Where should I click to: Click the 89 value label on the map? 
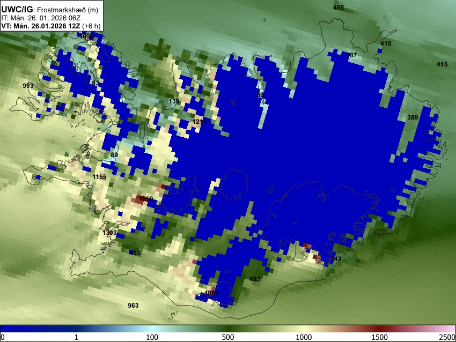pos(114,154)
